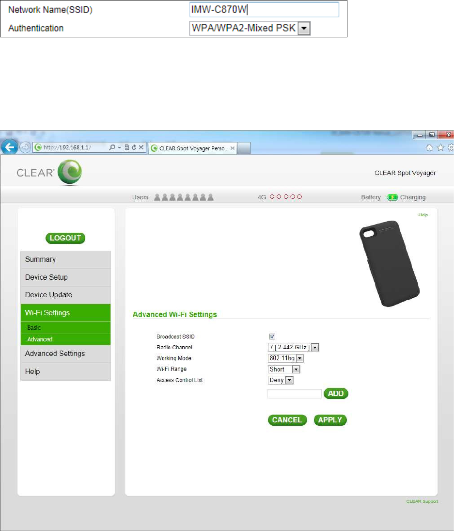The width and height of the screenshot is (454, 531).
Task: Open the browser home icon
Action: pos(429,147)
